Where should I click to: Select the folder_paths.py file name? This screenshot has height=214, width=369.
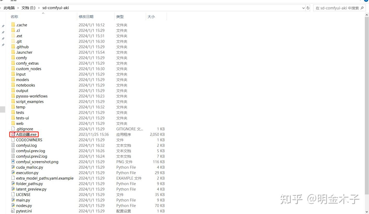(x=29, y=184)
